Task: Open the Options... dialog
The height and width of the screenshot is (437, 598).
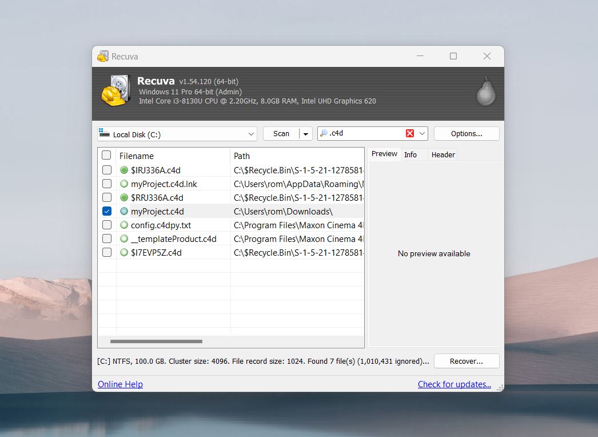Action: click(467, 134)
